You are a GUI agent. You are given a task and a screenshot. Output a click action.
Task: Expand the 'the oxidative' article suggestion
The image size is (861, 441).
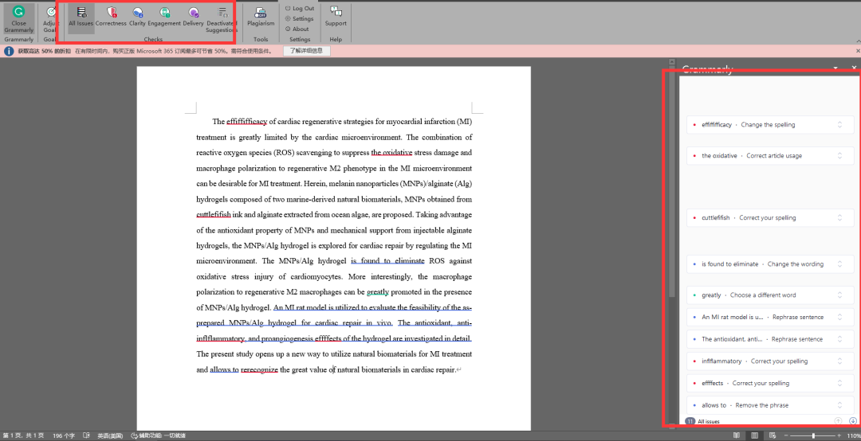pos(770,156)
